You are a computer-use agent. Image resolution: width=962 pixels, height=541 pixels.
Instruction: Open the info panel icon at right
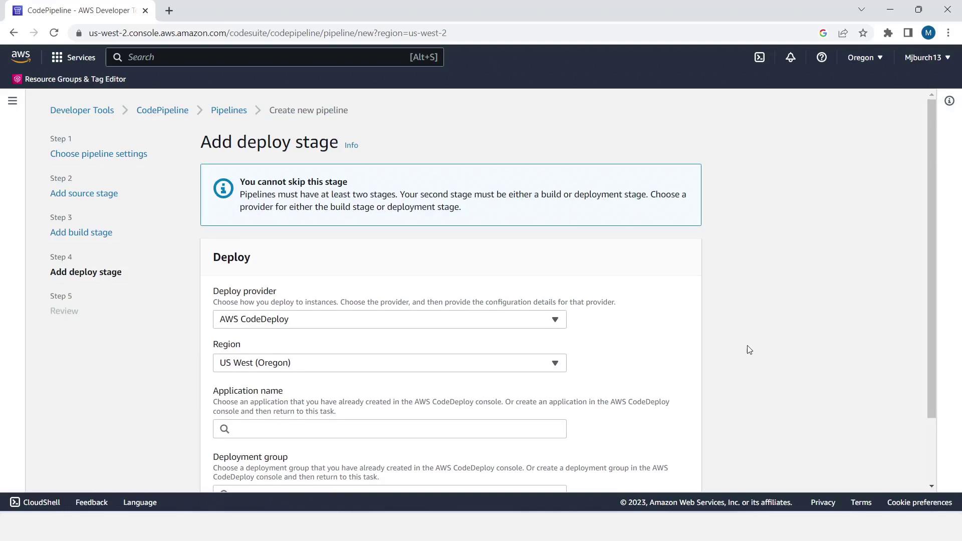pyautogui.click(x=949, y=101)
